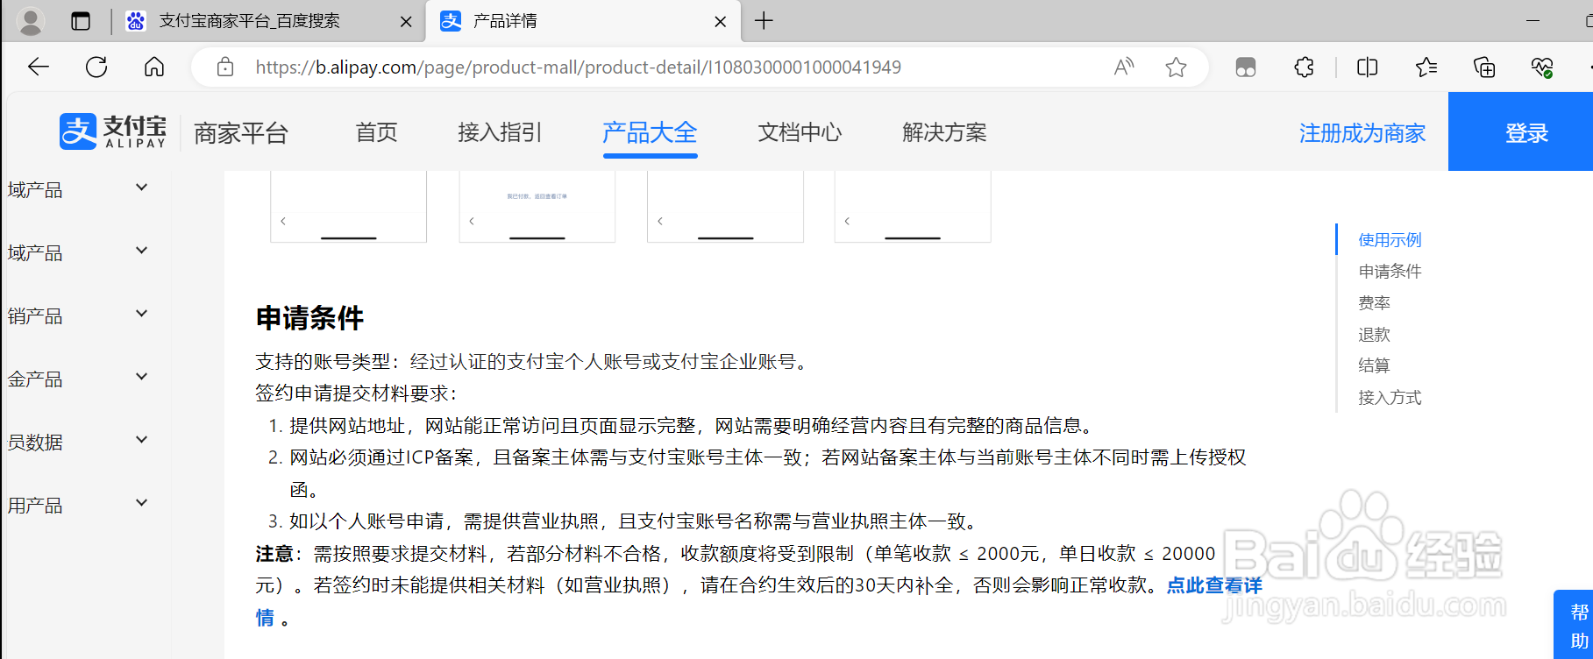Reload the page with refresh icon
This screenshot has width=1593, height=659.
click(96, 67)
